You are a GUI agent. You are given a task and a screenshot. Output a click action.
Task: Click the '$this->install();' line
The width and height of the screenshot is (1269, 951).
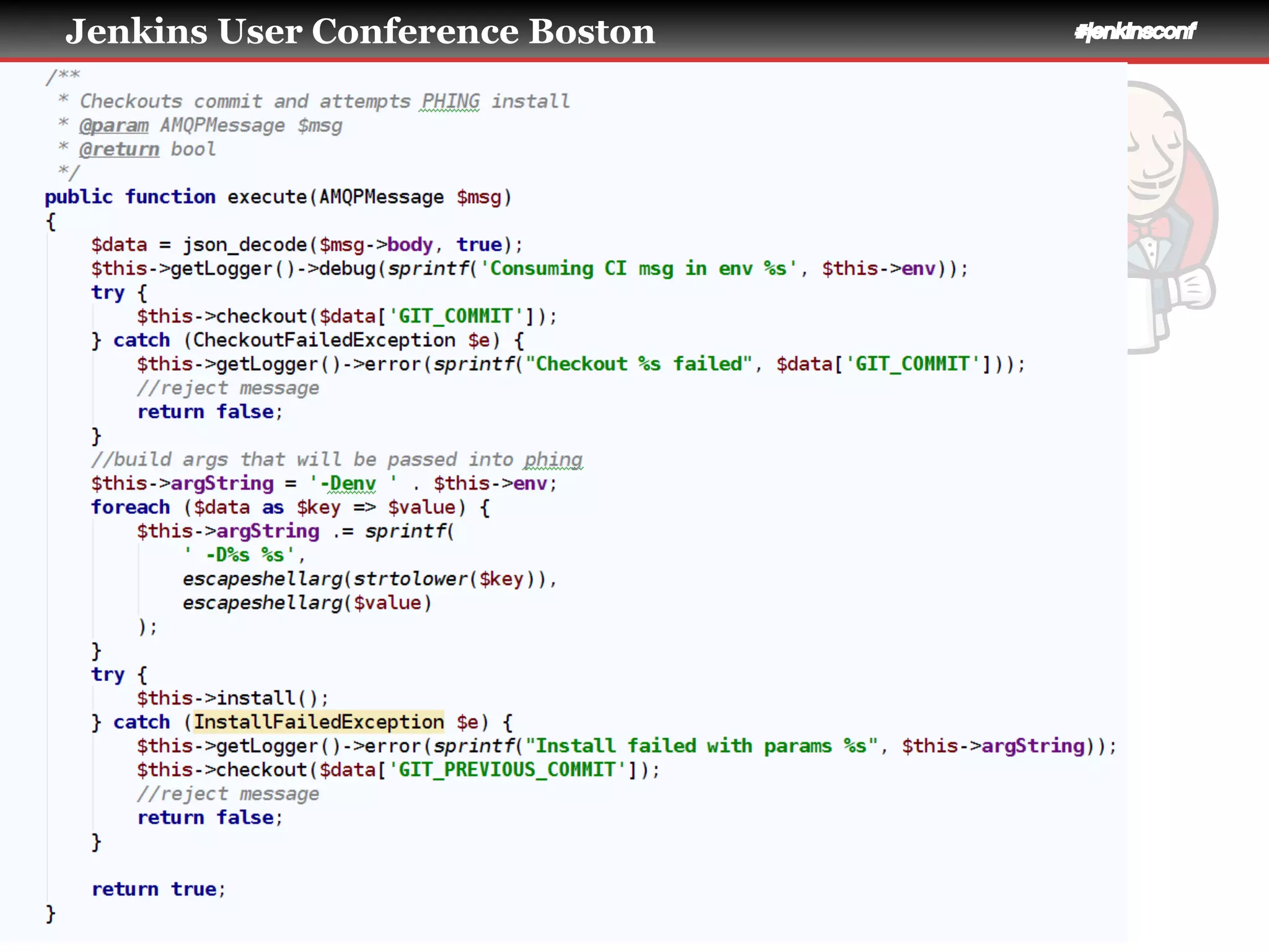click(x=233, y=698)
